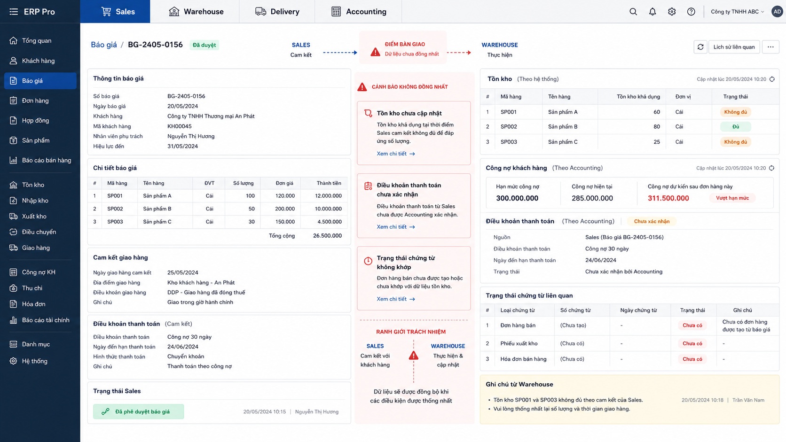The height and width of the screenshot is (442, 786).
Task: Open Đơn hàng in the sidebar
Action: (40, 101)
